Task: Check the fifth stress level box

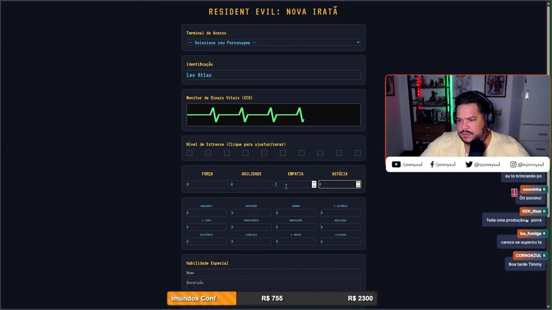Action: click(x=264, y=153)
